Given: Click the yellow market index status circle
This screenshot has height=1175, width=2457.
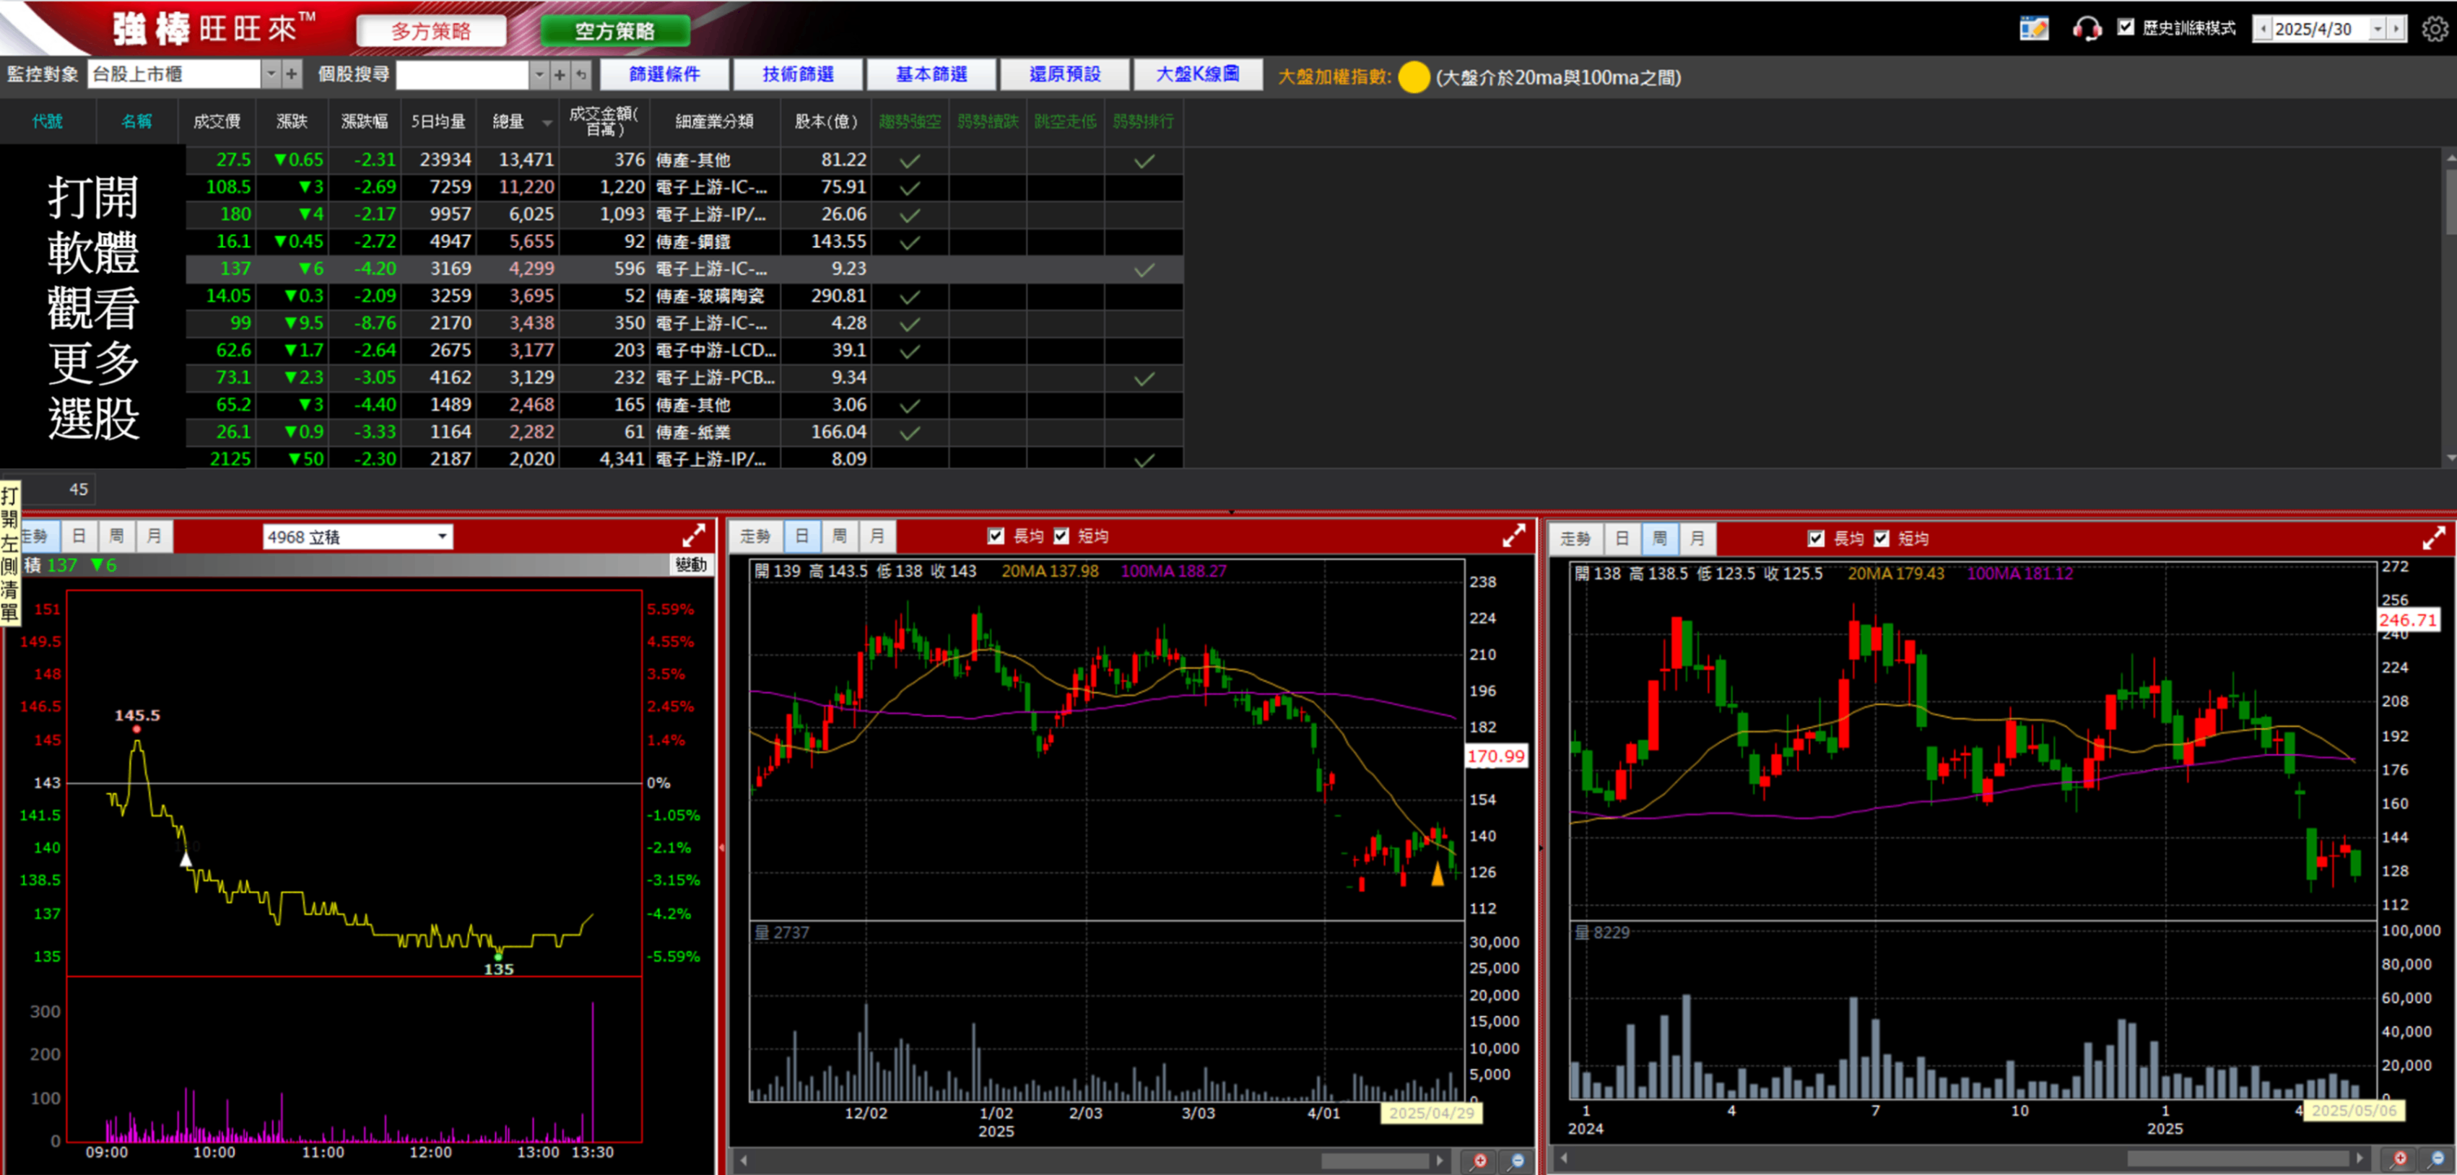Looking at the screenshot, I should click(x=1414, y=77).
